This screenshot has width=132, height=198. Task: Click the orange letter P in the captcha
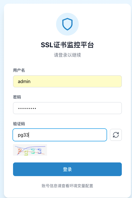19,151
